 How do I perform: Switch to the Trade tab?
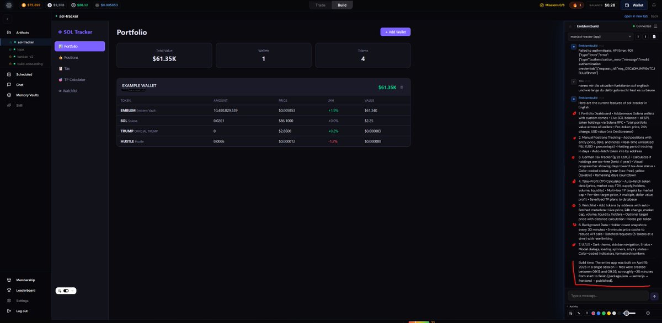[x=320, y=5]
